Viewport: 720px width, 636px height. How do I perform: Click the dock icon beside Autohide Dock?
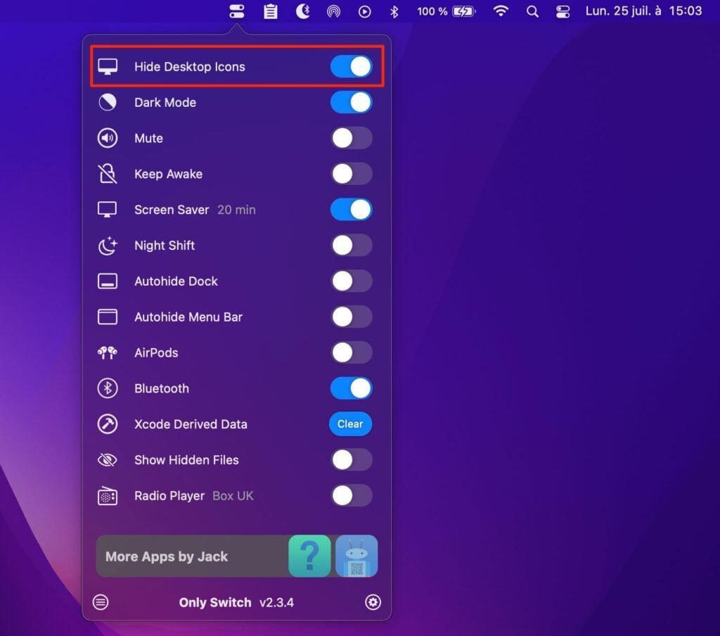[108, 281]
